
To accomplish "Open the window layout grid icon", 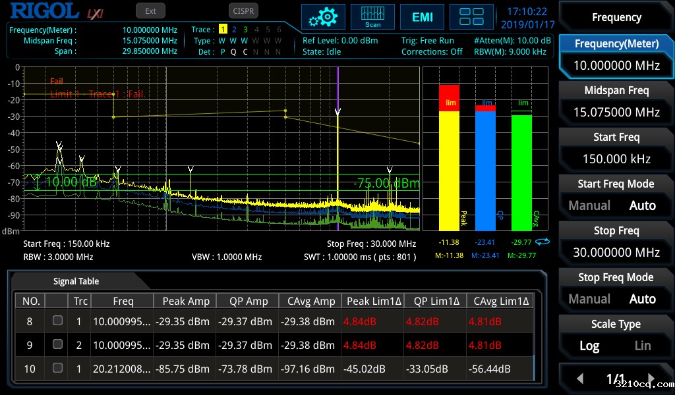I will tap(471, 17).
